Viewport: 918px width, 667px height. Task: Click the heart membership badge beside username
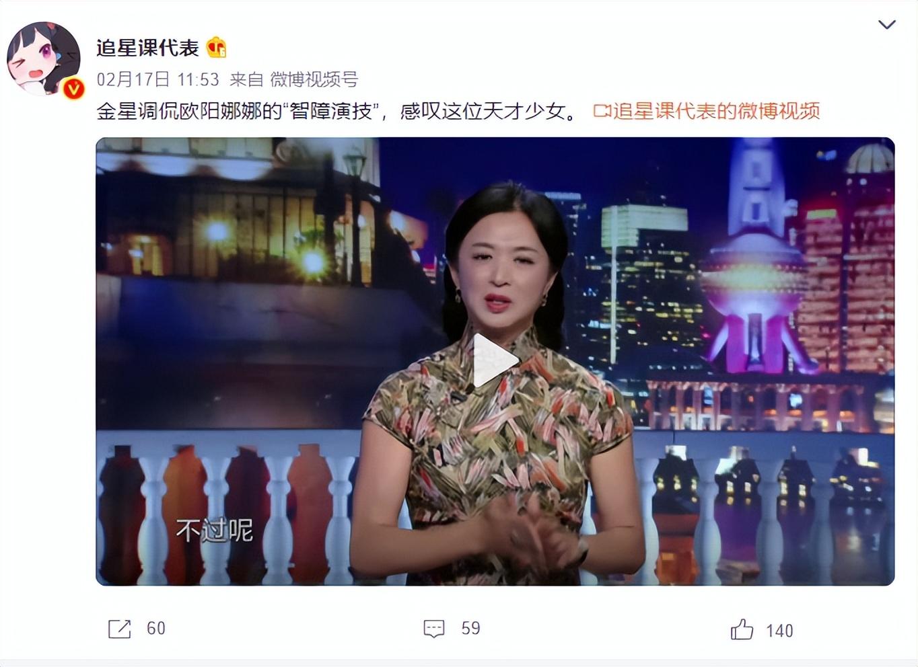[217, 47]
